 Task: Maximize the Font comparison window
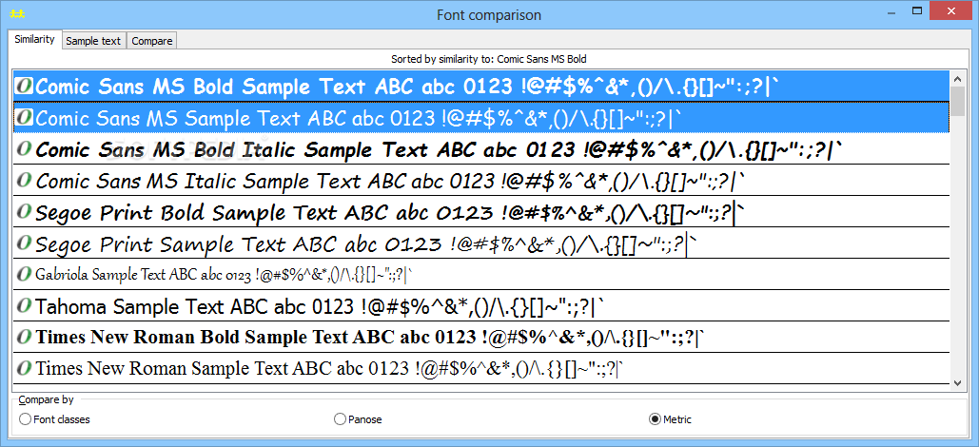[917, 10]
